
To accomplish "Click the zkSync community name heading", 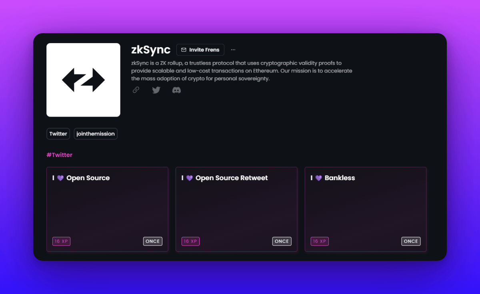I will (151, 50).
